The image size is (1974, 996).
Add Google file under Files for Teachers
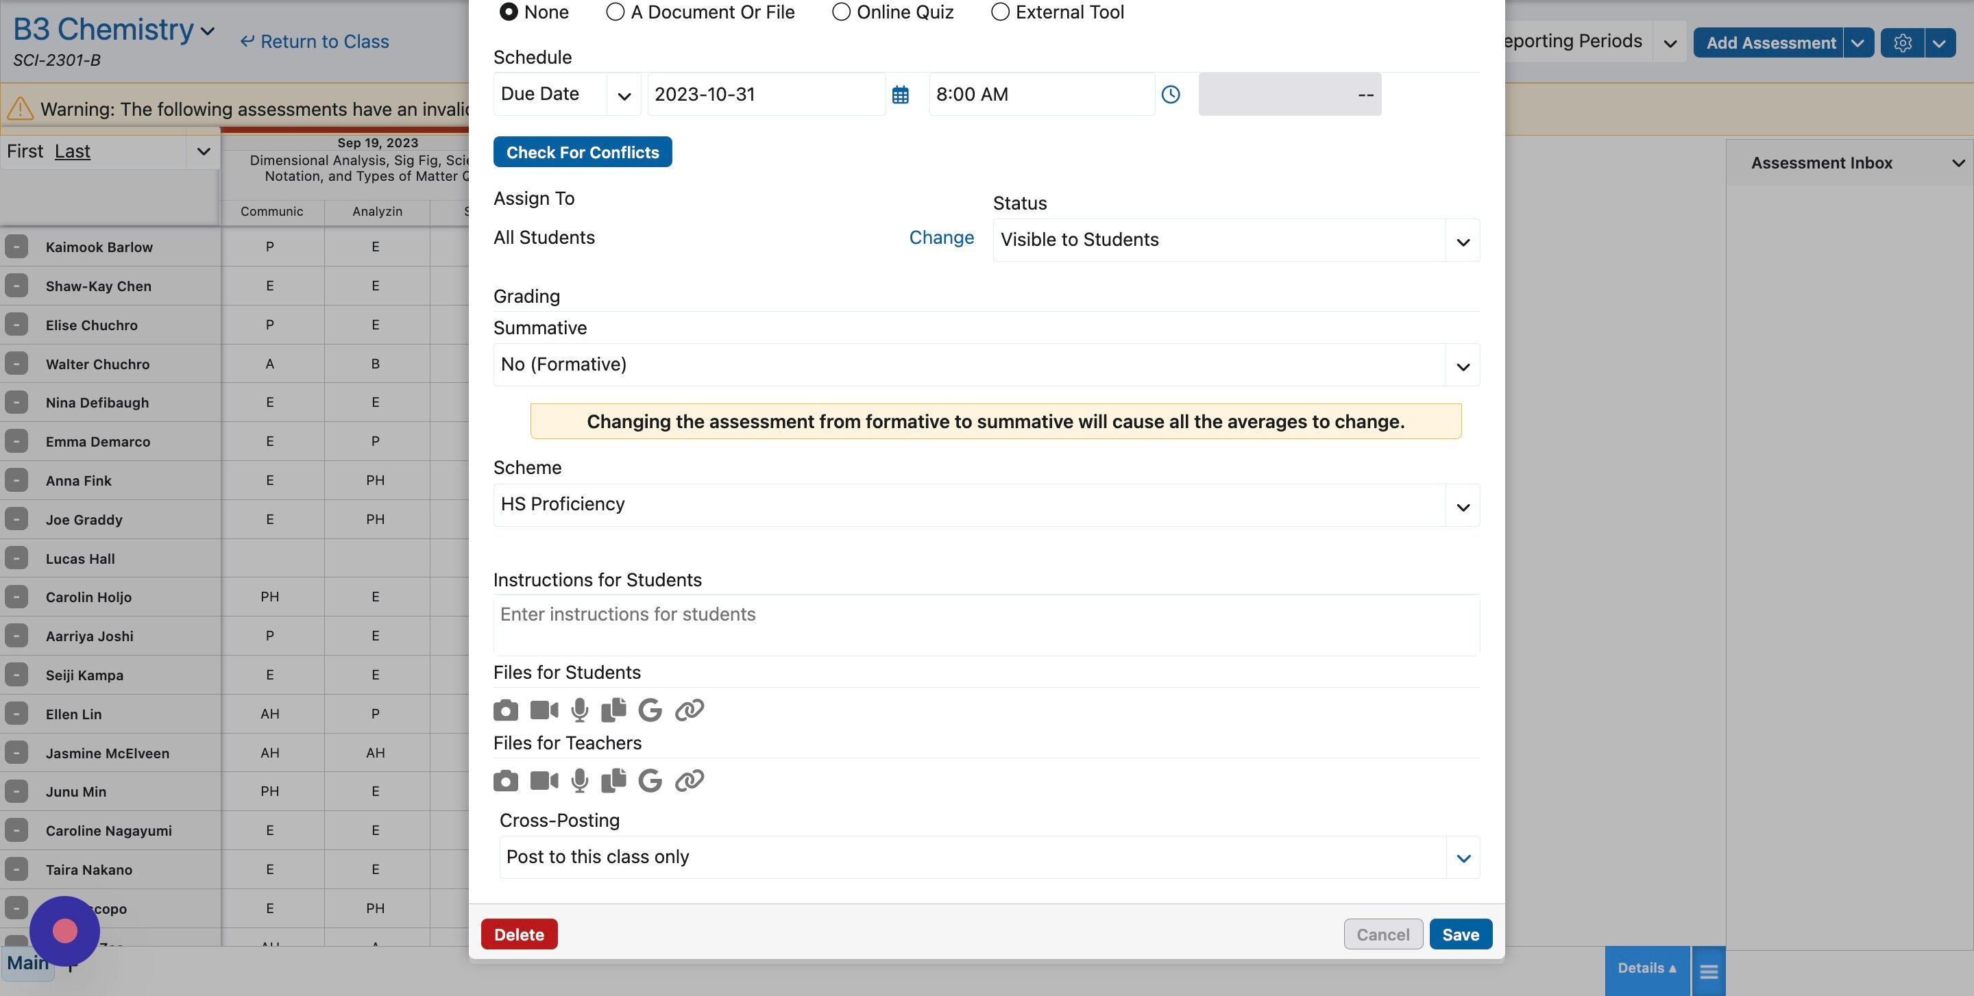click(650, 781)
